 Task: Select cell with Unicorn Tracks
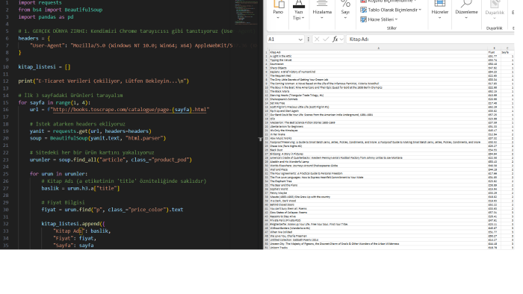378,248
